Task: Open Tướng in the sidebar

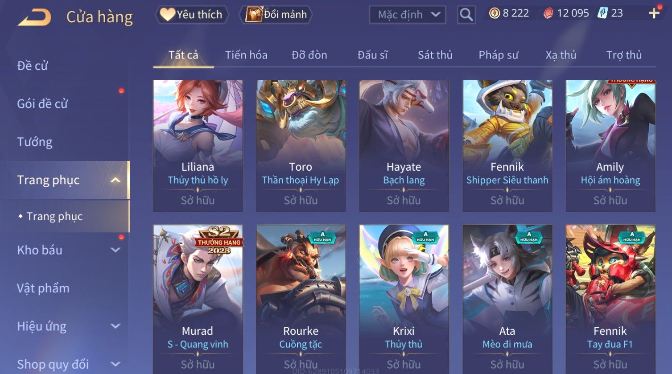Action: coord(35,142)
